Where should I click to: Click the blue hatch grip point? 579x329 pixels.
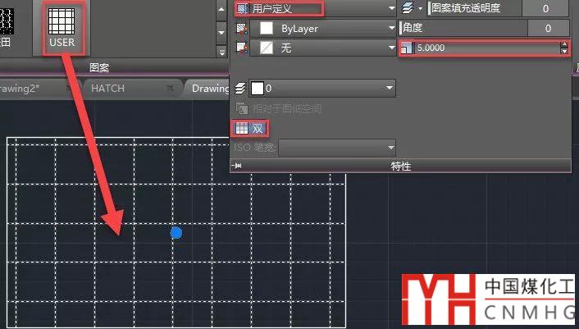[x=176, y=233]
